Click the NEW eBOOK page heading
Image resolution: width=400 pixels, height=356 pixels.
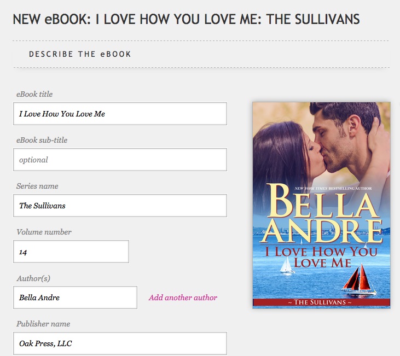(186, 19)
